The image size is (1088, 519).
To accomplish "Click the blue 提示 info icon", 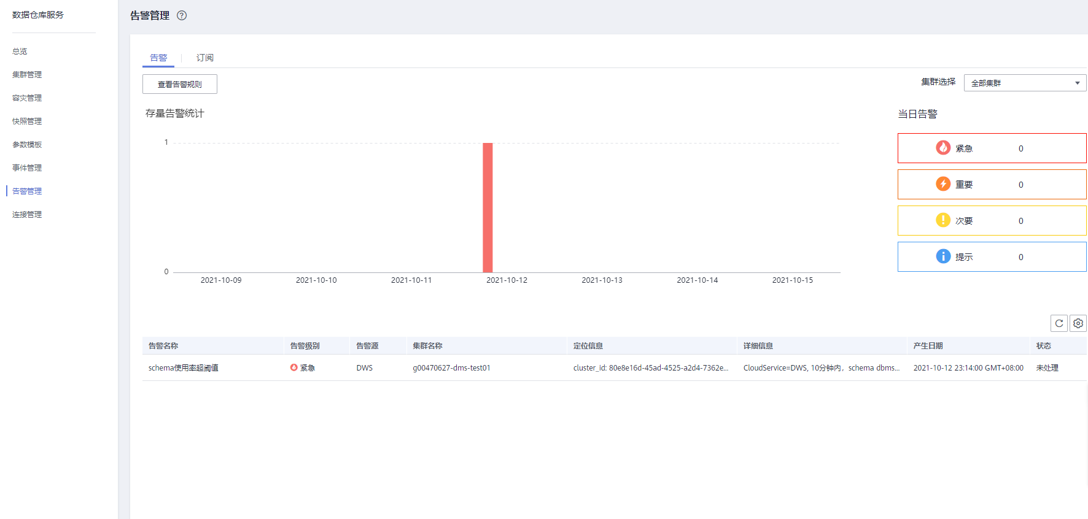I will tap(943, 256).
